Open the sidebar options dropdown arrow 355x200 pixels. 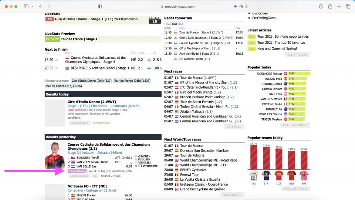tap(33, 7)
